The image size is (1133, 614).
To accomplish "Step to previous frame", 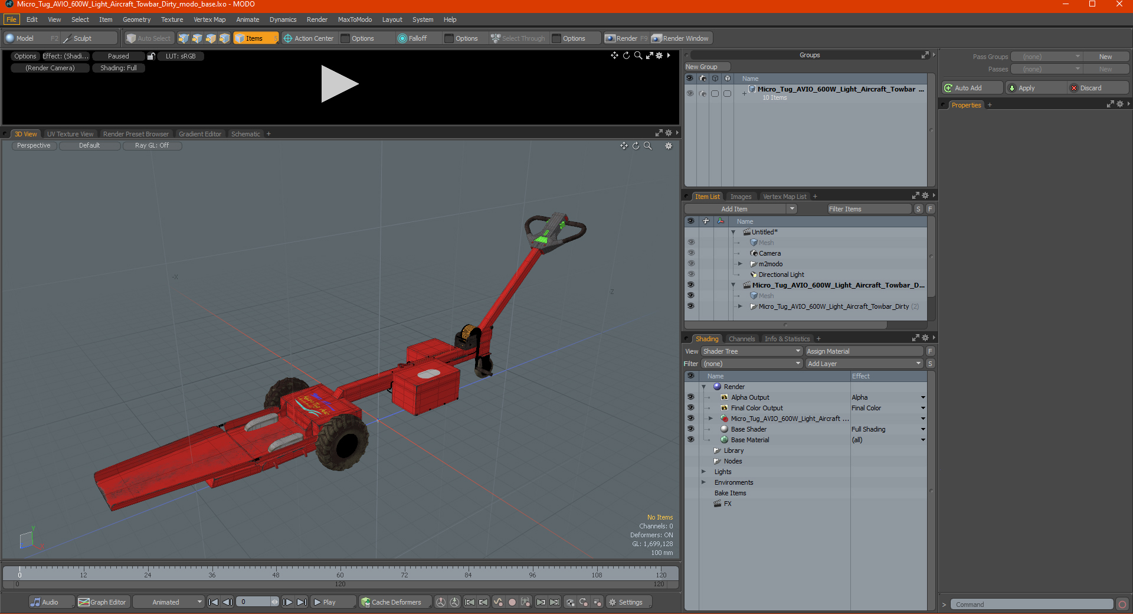I will [227, 602].
